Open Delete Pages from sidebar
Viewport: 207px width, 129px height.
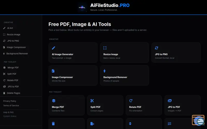point(13,93)
